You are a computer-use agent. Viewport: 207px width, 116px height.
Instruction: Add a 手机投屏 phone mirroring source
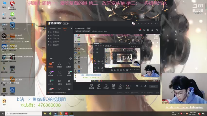tap(106, 86)
